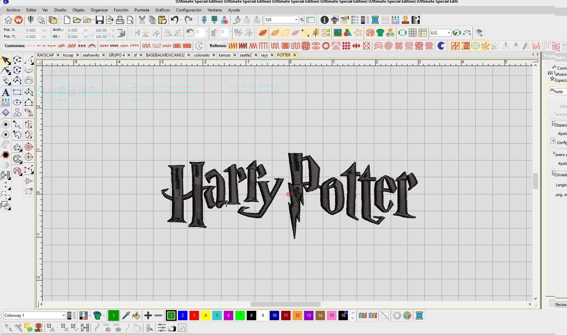The width and height of the screenshot is (567, 335).
Task: Click the vertical scrollbar thumb beside canvas
Action: tap(535, 181)
